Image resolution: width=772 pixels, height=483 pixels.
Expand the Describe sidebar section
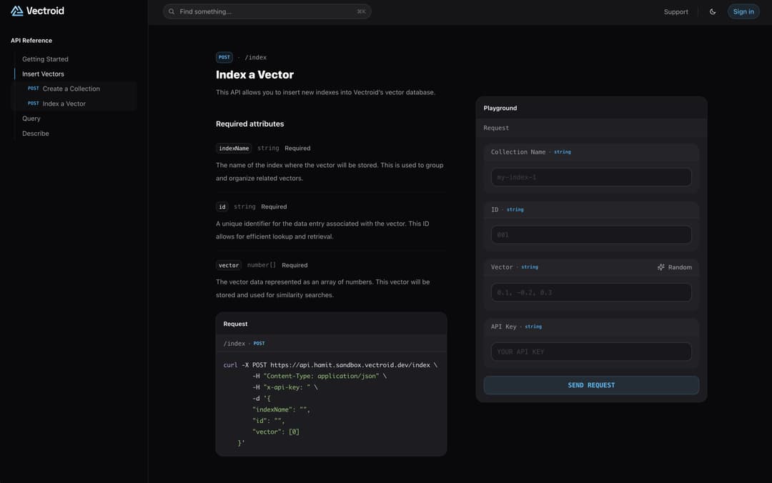pos(36,134)
